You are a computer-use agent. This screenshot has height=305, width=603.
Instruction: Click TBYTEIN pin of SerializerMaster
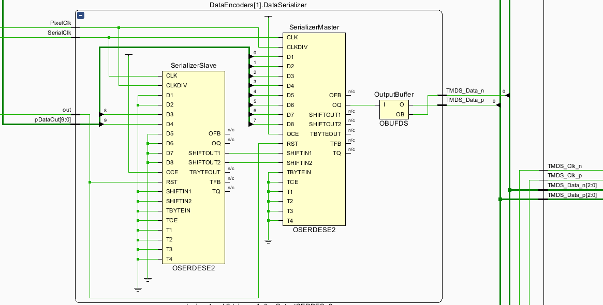299,172
